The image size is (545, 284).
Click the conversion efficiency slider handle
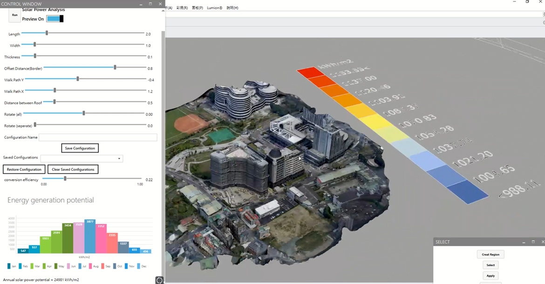(x=65, y=178)
